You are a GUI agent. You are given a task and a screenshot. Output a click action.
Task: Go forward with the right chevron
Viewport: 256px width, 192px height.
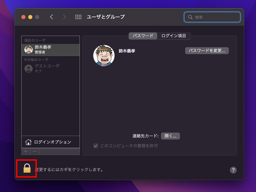tap(64, 17)
